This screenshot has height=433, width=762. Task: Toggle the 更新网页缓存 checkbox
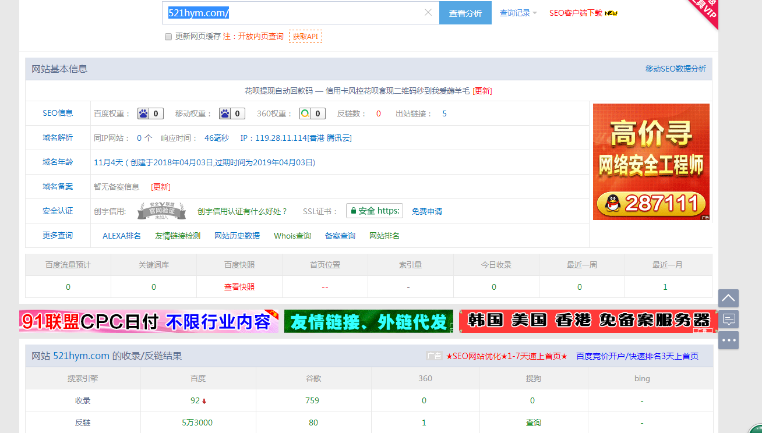(x=168, y=37)
